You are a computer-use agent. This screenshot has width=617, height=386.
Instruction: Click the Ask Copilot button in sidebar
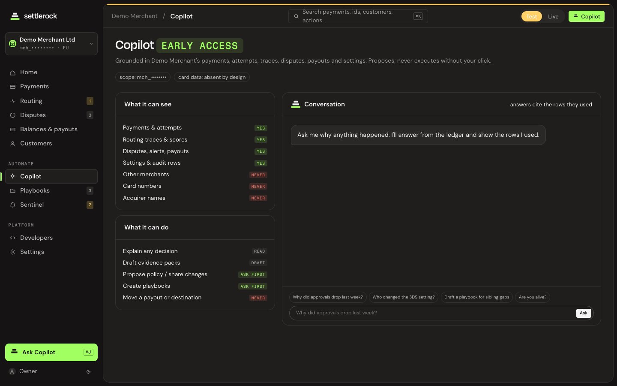[51, 352]
